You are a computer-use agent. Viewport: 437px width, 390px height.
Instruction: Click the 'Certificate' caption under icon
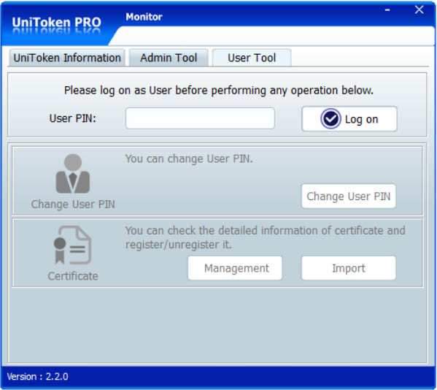73,276
